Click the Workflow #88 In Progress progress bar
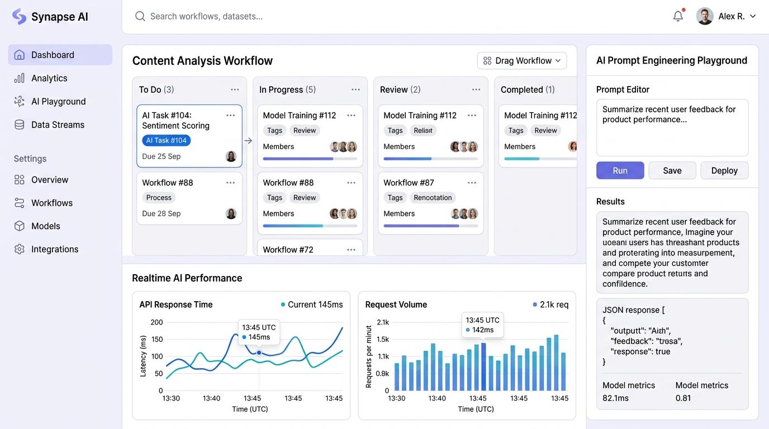Screen dimensions: 769x429 tap(310, 226)
